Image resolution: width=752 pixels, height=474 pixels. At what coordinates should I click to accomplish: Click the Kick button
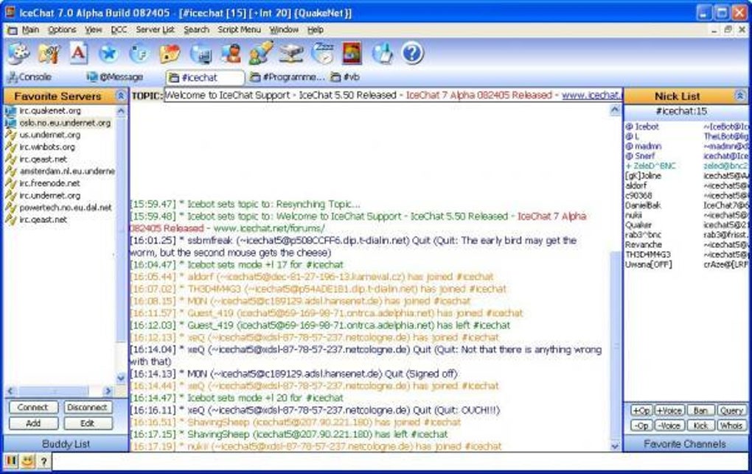700,425
